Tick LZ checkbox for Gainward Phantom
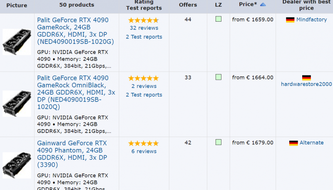This screenshot has height=190, width=333. (219, 142)
